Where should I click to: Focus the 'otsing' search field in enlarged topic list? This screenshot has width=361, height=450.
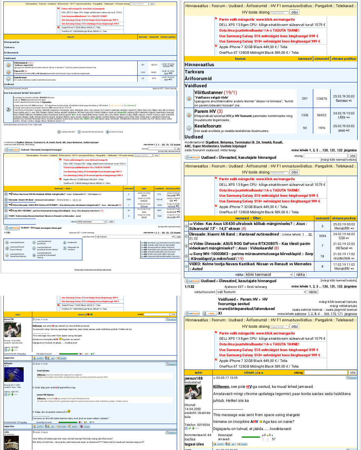pyautogui.click(x=326, y=156)
